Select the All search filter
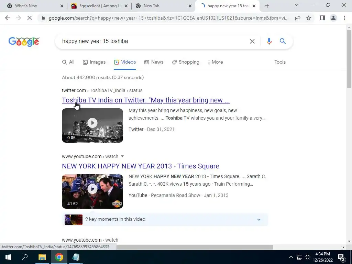352x264 pixels. point(68,62)
